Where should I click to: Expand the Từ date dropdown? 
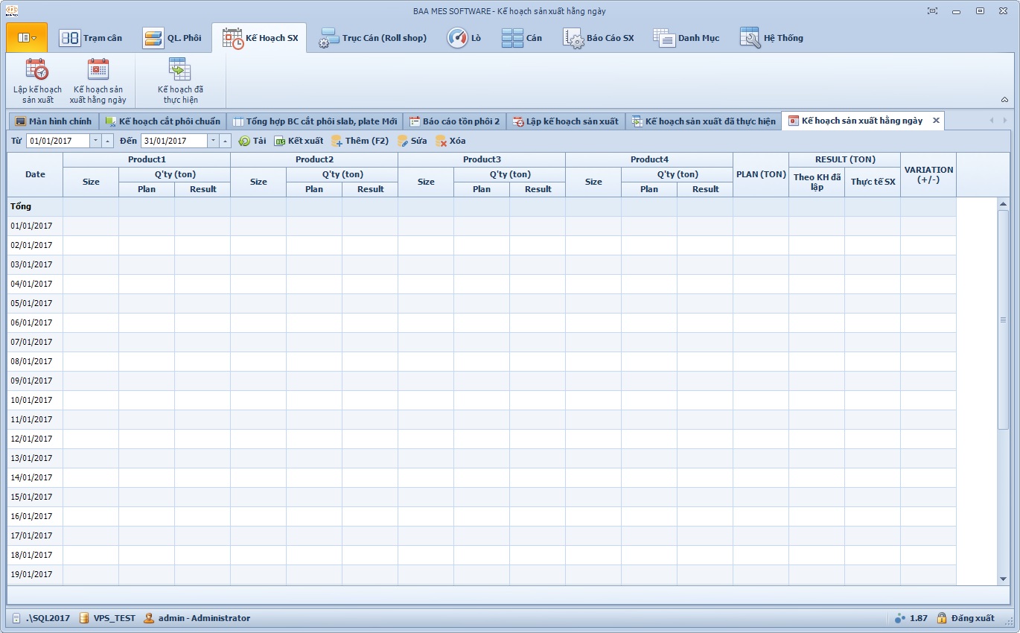coord(95,141)
